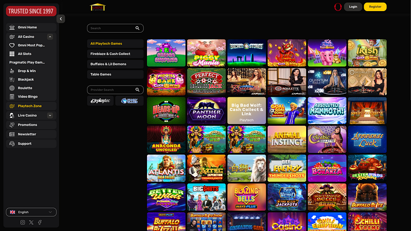The height and width of the screenshot is (231, 411).
Task: Open the Heads-Up game thumbnail
Action: pyautogui.click(x=166, y=111)
